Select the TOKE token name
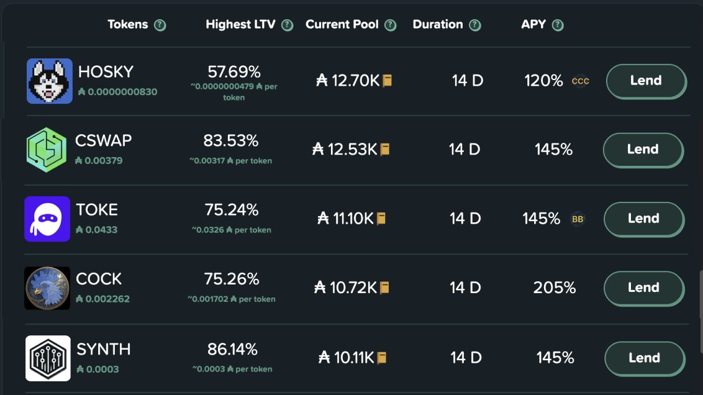 tap(97, 209)
